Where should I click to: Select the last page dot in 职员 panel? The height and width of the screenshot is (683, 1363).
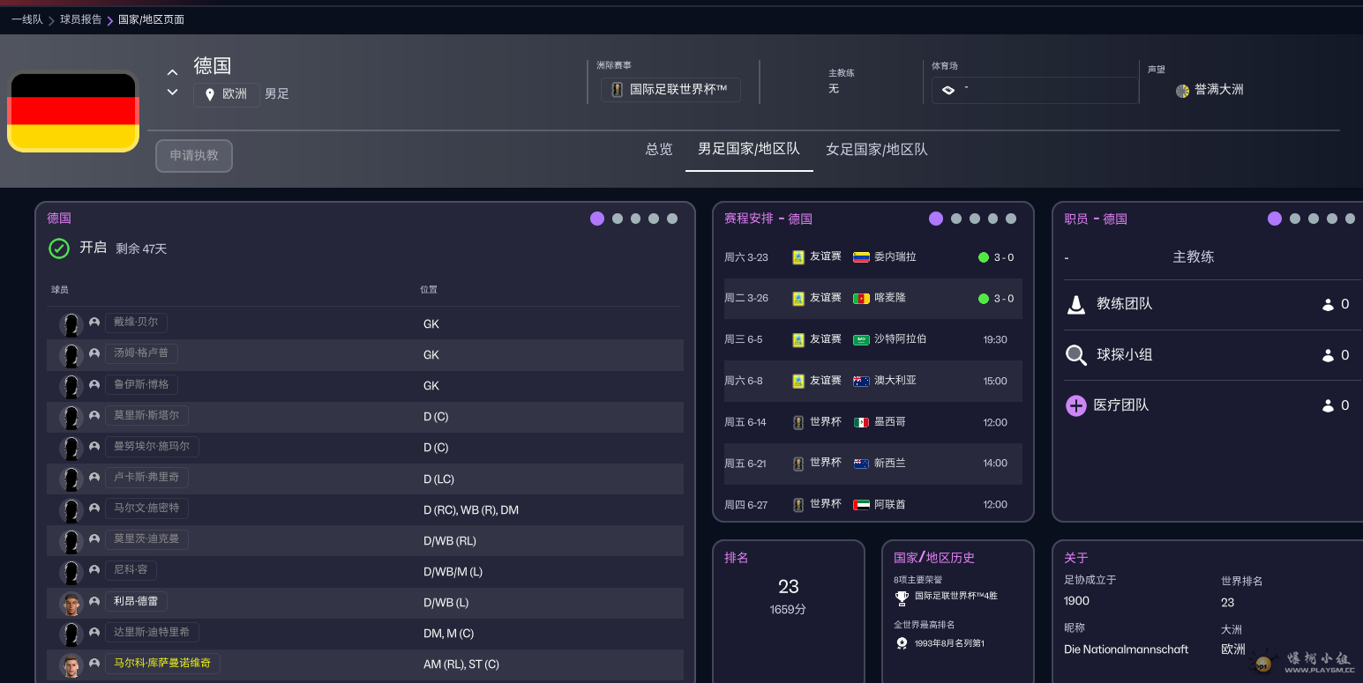(x=1350, y=219)
